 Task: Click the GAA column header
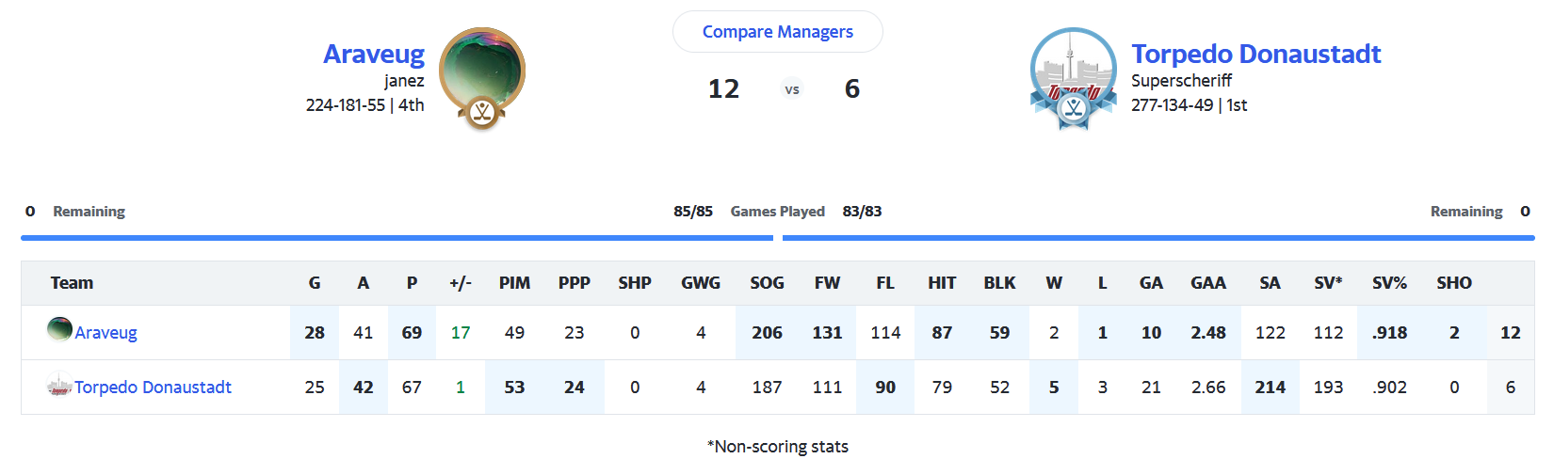(x=1207, y=283)
